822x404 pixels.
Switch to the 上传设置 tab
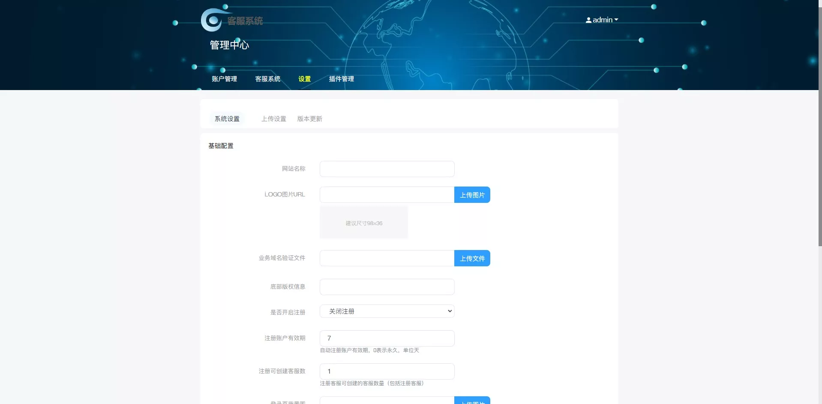[273, 119]
